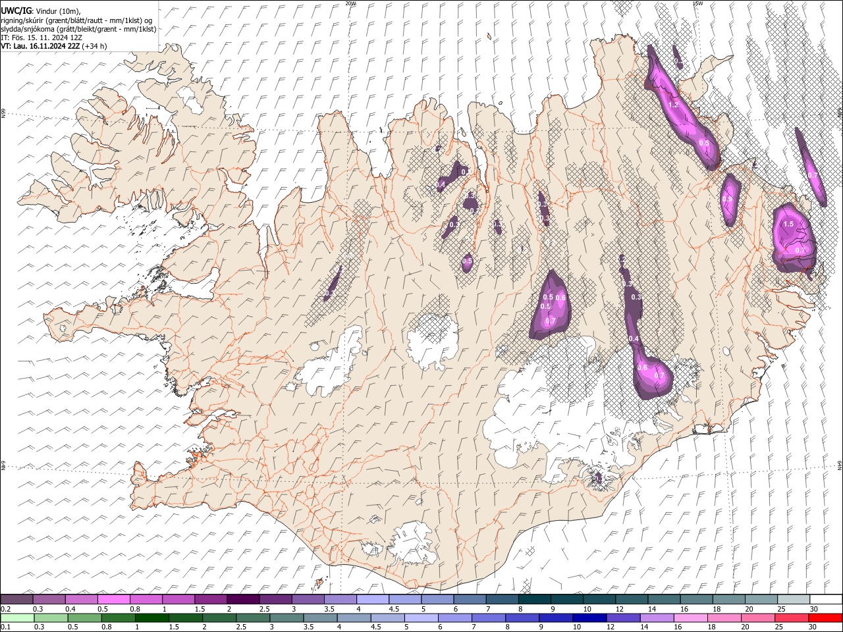This screenshot has height=632, width=843.
Task: Click the '20W' longitude label
Action: pos(350,3)
